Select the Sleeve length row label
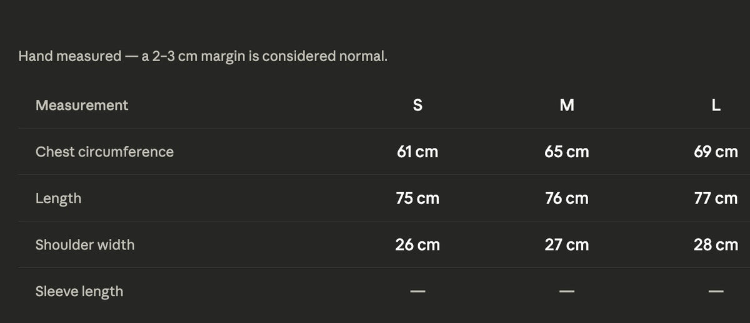The width and height of the screenshot is (750, 323). coord(79,291)
